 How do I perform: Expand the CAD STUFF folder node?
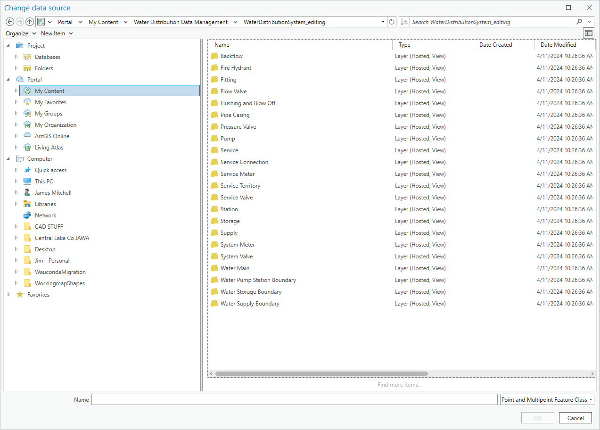[x=16, y=227]
